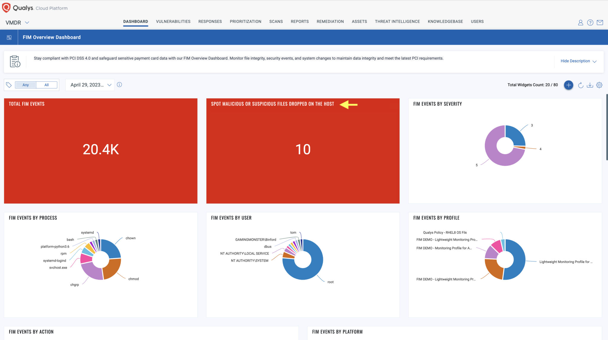Open the dashboard settings gear icon
Viewport: 608px width, 340px height.
click(600, 85)
